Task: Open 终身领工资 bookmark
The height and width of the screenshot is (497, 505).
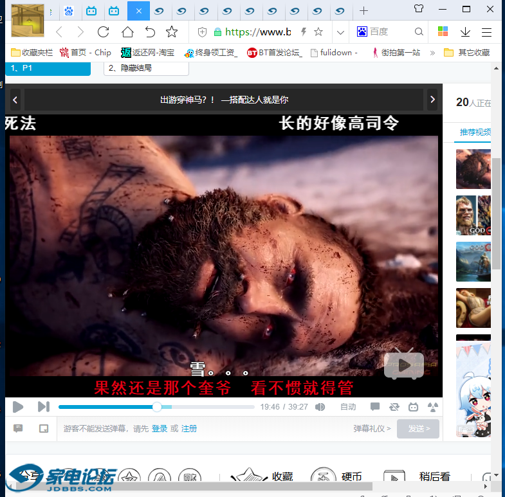Action: 210,53
